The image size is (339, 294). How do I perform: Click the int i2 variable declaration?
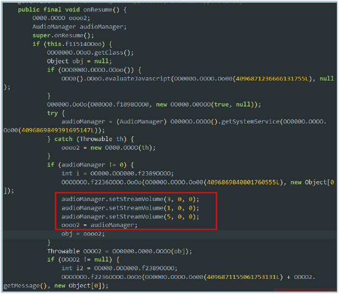point(71,268)
